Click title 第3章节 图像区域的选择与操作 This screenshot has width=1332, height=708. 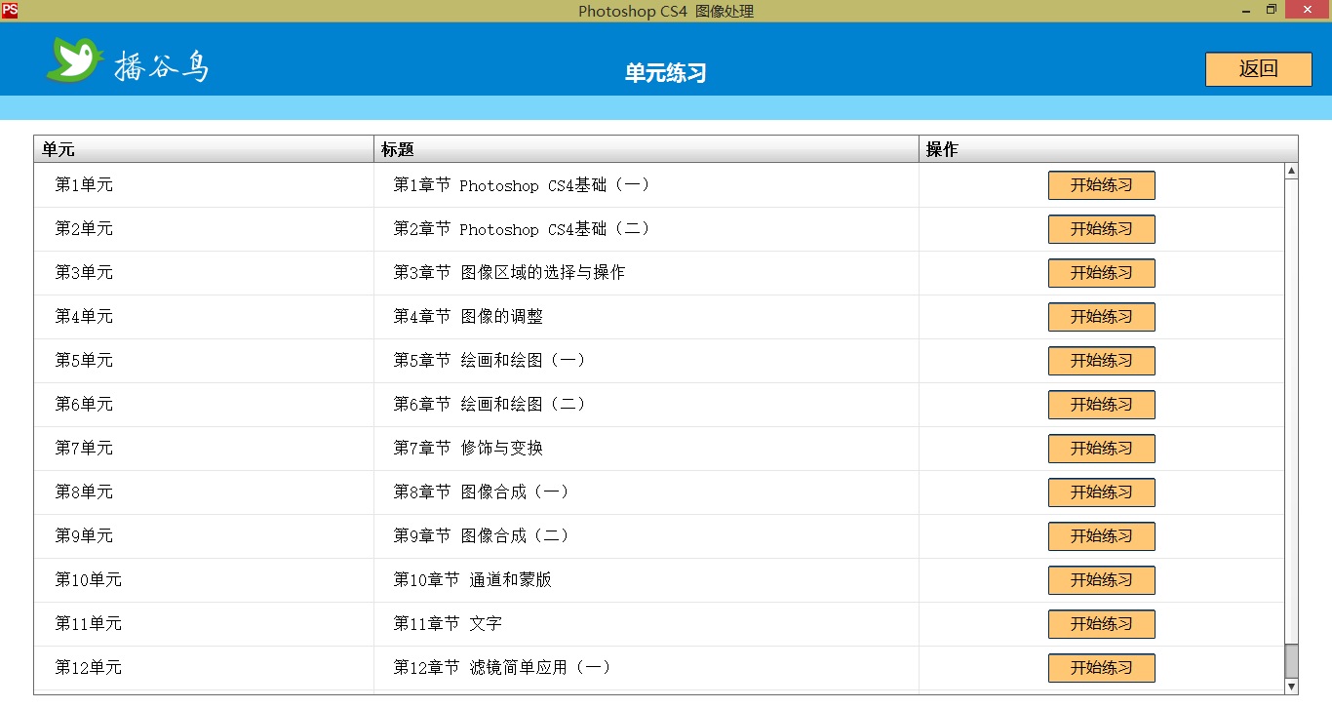509,272
